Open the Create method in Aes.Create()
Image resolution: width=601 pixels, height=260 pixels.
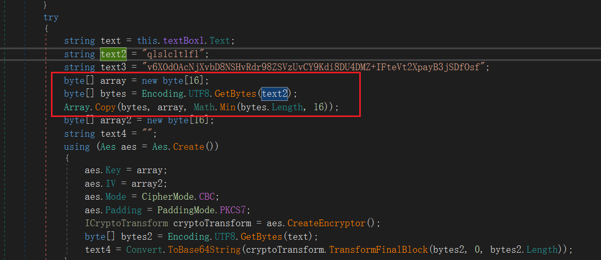189,147
